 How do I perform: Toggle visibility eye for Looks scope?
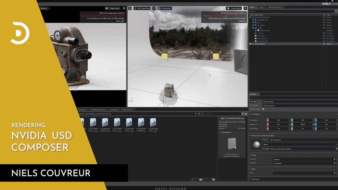coord(324,28)
